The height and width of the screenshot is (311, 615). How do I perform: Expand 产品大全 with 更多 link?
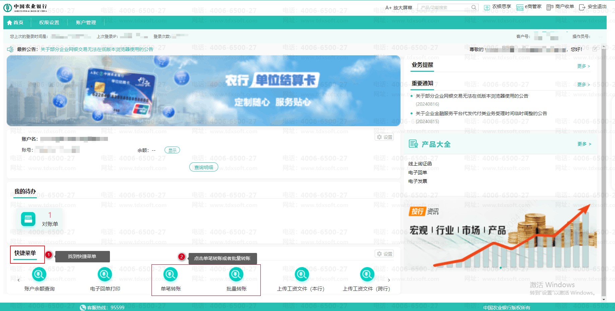pyautogui.click(x=584, y=144)
